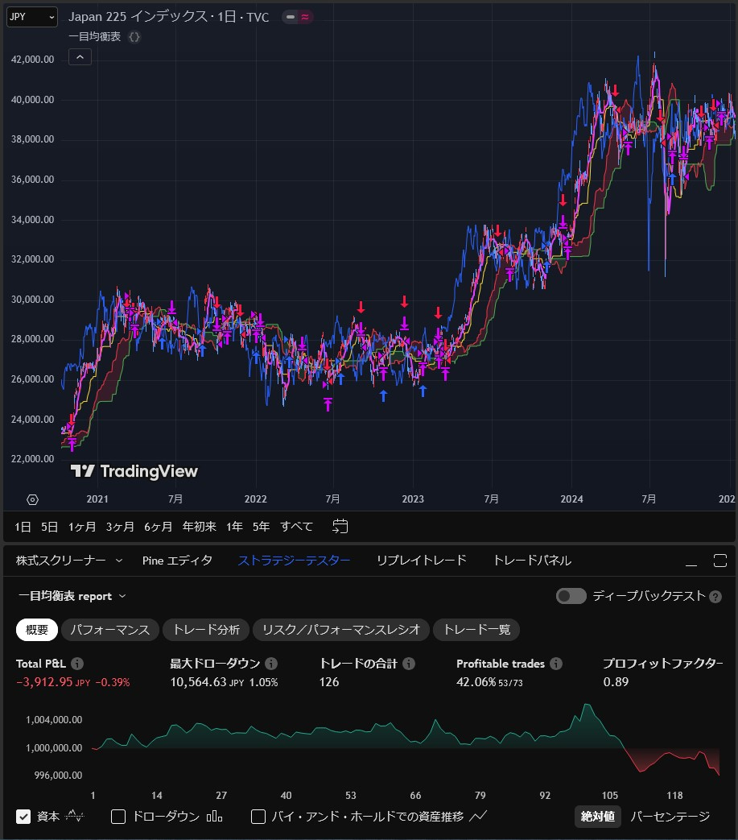
Task: Click the ドローダウン bar chart icon
Action: 214,817
